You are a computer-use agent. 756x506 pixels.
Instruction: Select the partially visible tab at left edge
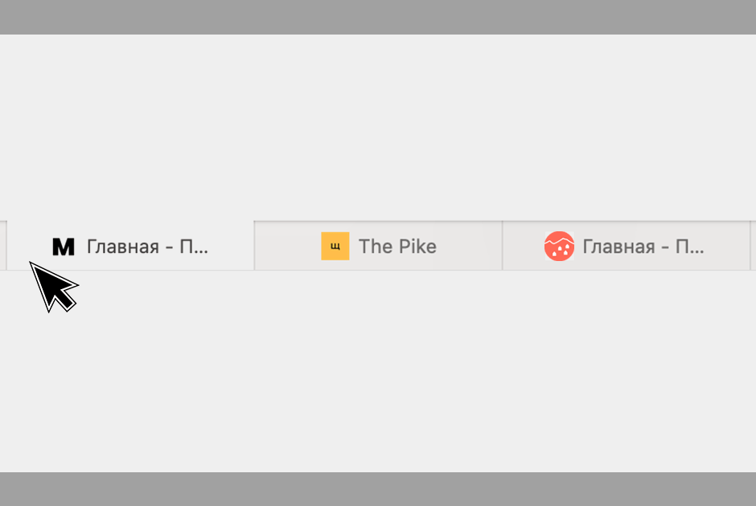[3, 246]
